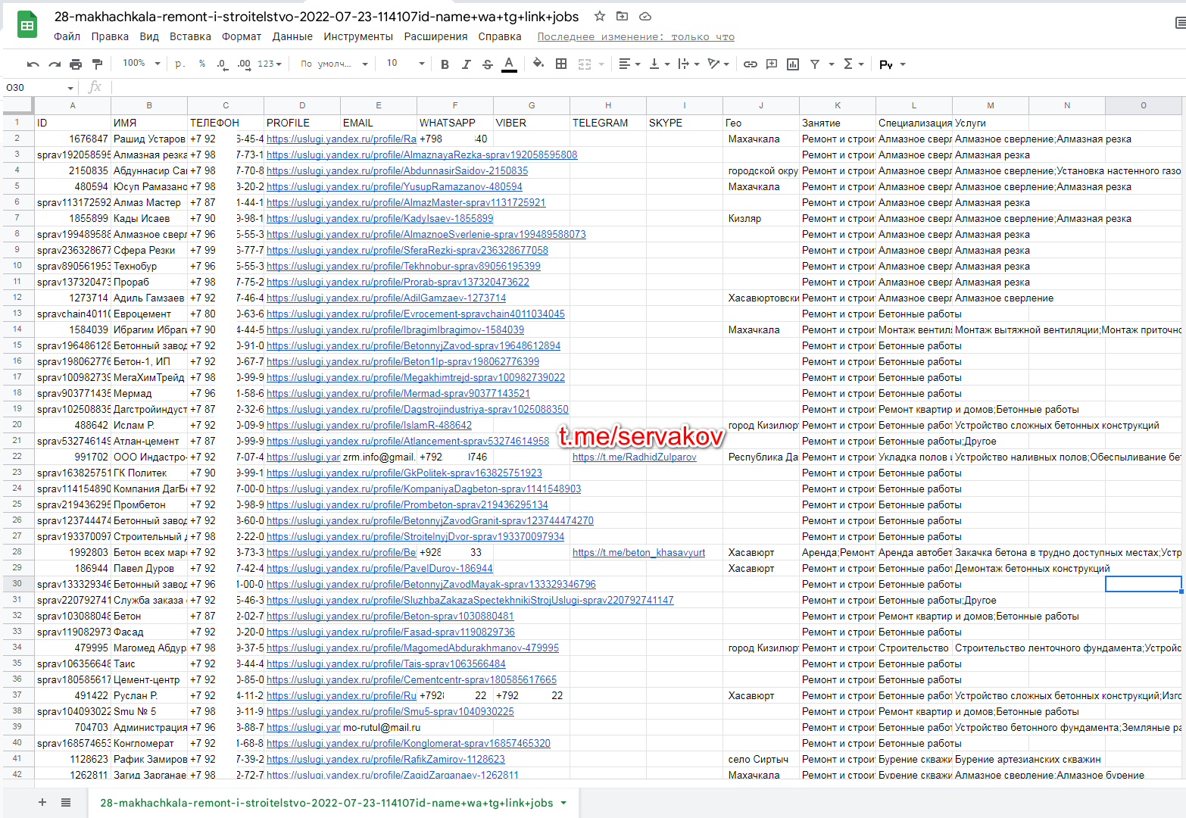Format as currency with р. button
This screenshot has width=1186, height=818.
click(x=179, y=64)
